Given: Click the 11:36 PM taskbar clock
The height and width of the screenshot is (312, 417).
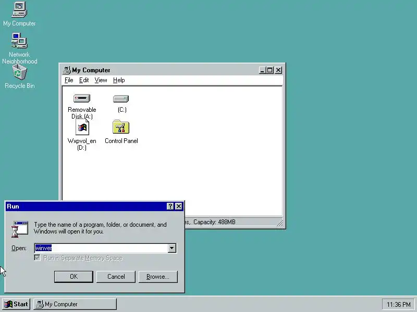Looking at the screenshot, I should [x=398, y=304].
